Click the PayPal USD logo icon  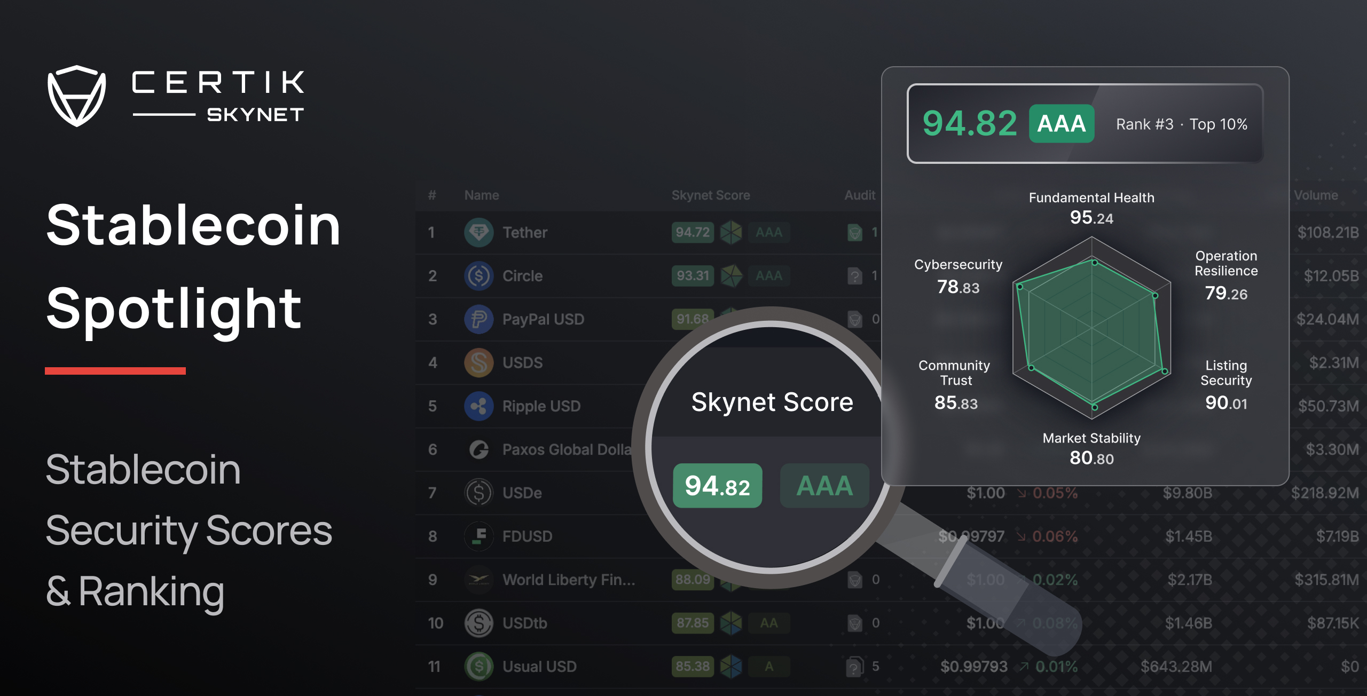point(480,319)
